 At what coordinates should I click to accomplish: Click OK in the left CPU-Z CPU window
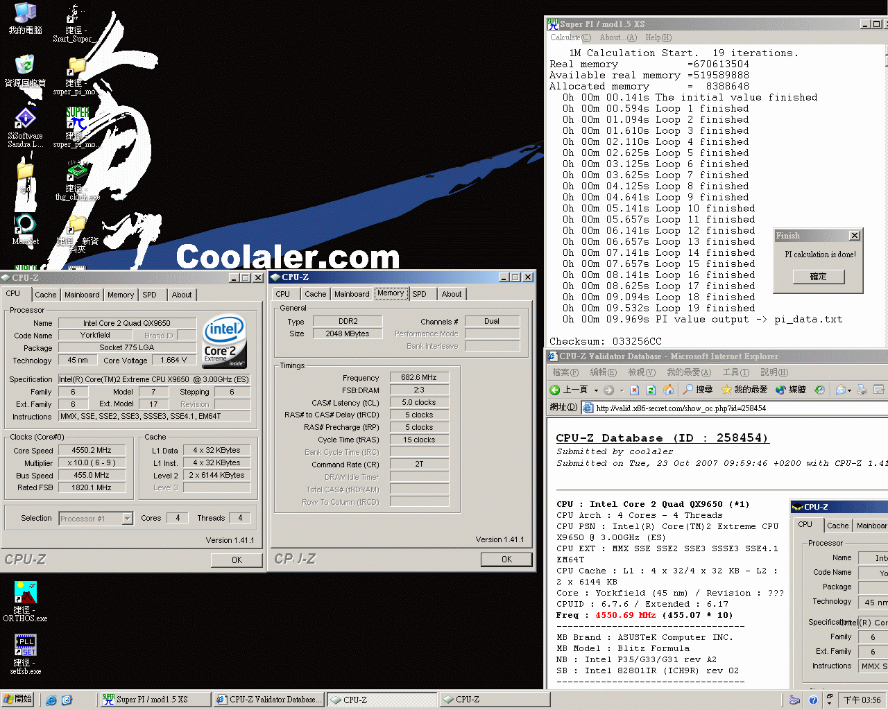237,560
